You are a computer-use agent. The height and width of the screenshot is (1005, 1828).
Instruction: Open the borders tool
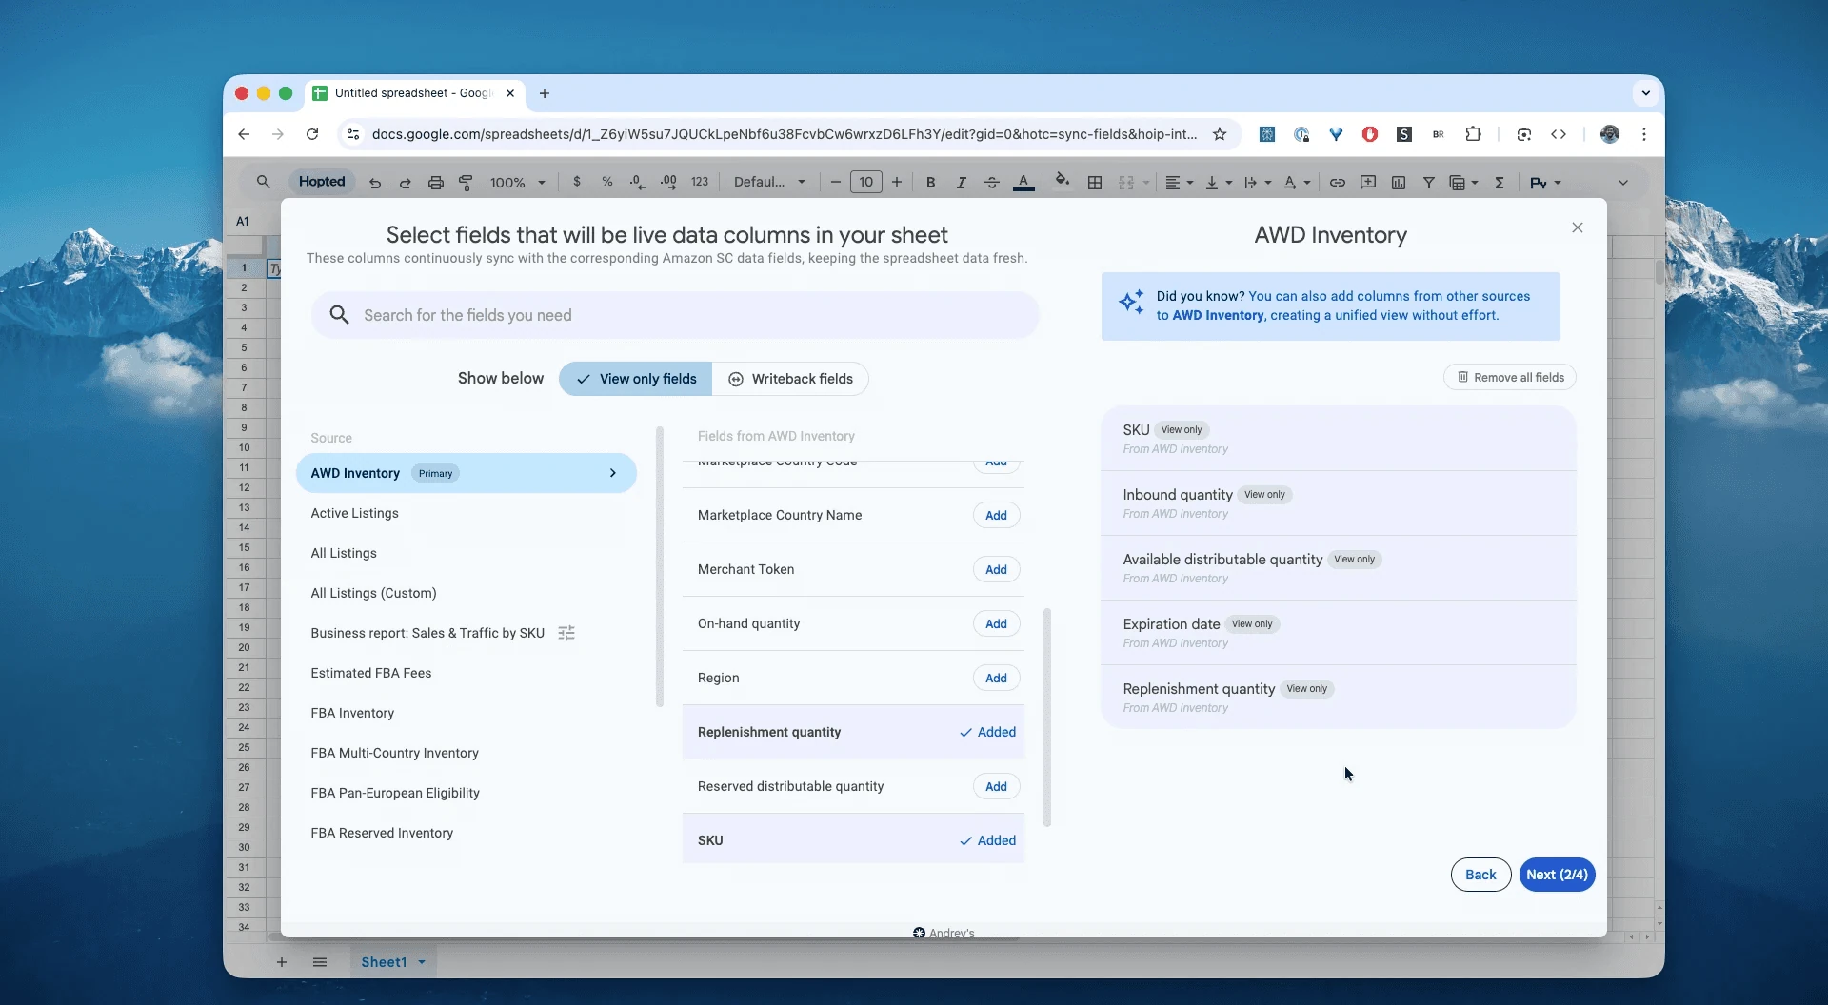pos(1095,183)
